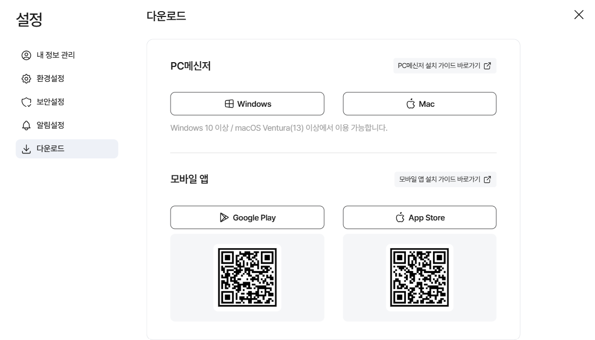Select 환경설정 in the sidebar
This screenshot has height=340, width=595.
[50, 79]
